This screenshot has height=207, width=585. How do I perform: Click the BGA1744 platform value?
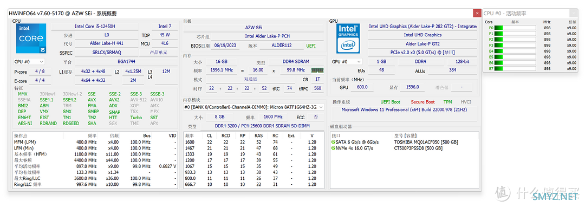pos(126,62)
